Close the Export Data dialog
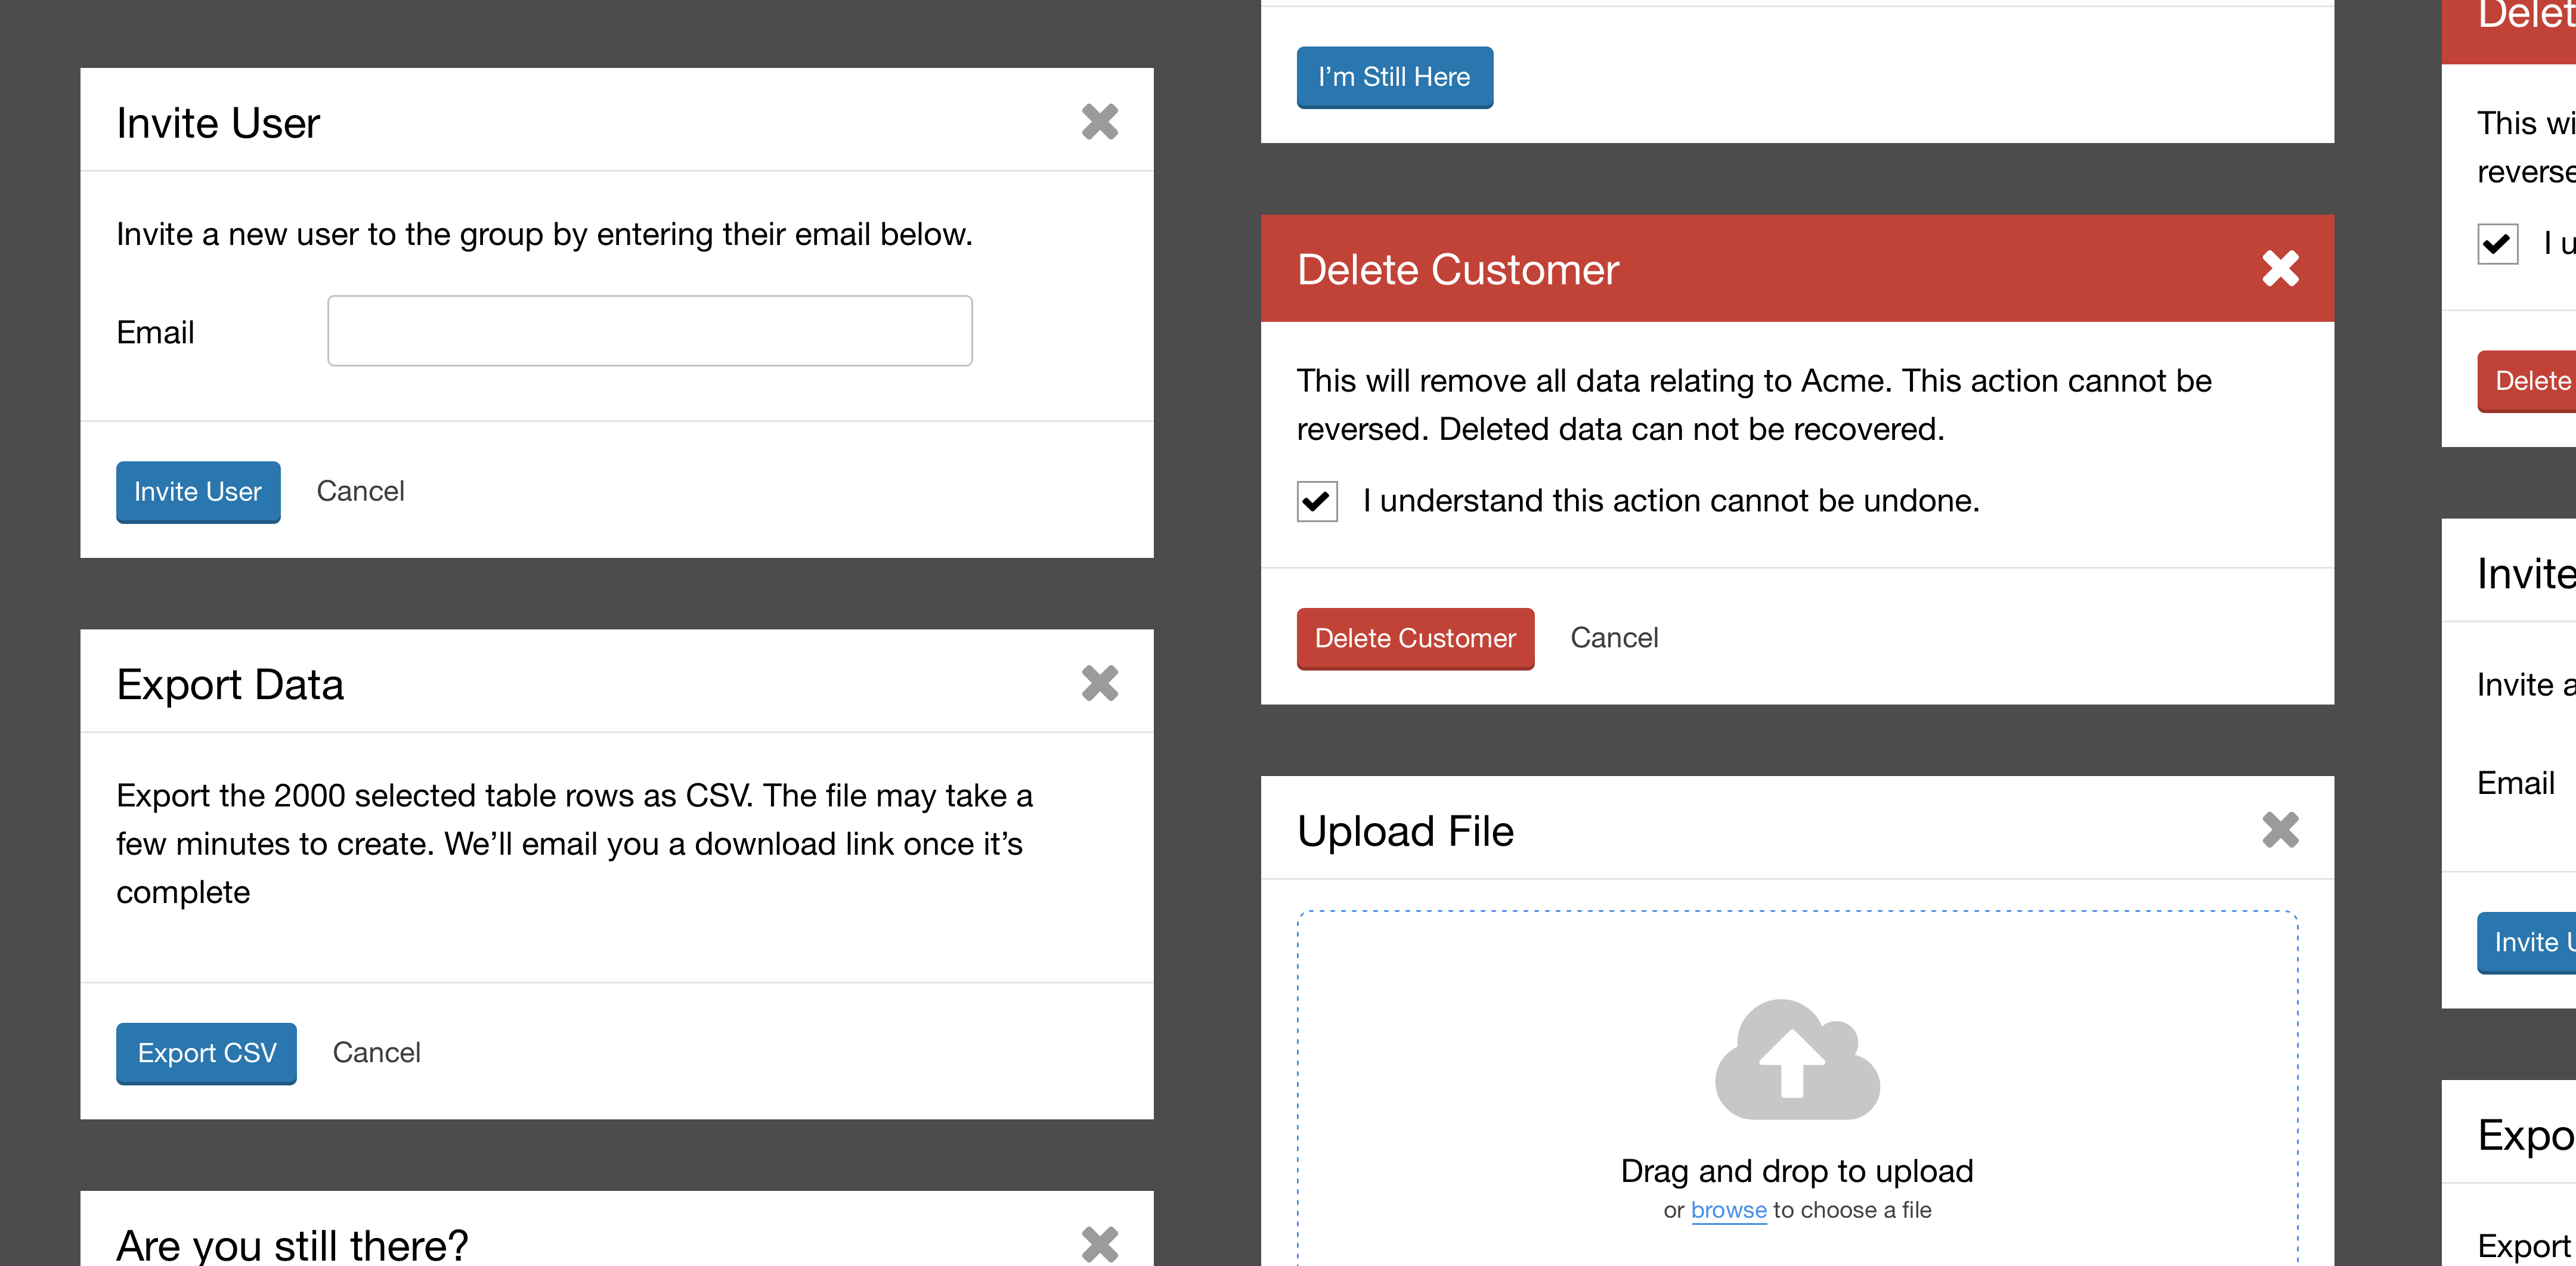 (x=1099, y=684)
